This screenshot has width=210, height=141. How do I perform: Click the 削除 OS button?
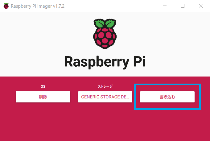click(43, 97)
